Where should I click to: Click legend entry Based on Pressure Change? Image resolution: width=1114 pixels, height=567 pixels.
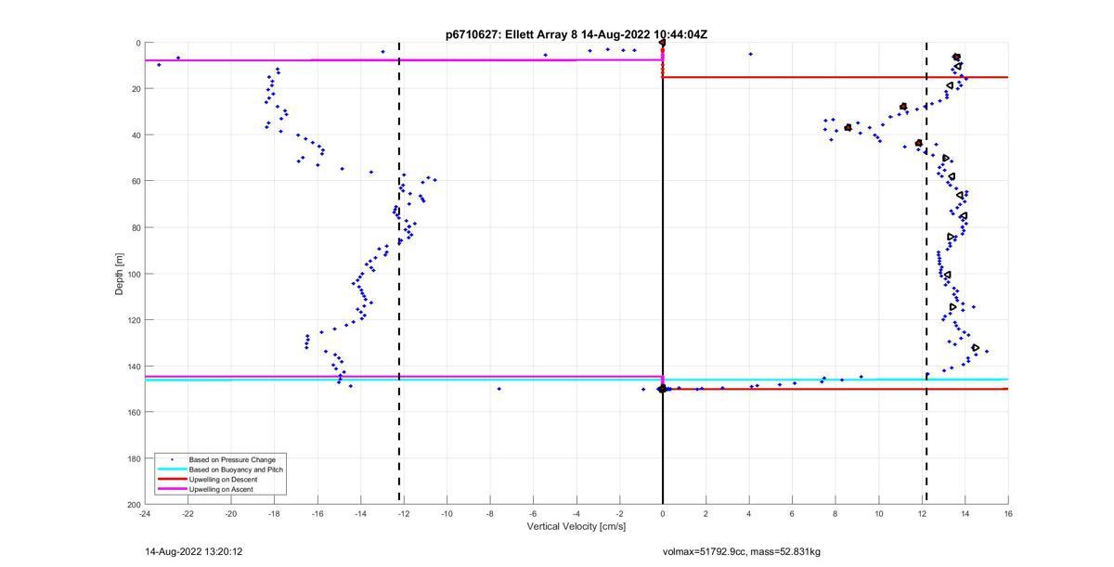click(x=232, y=459)
